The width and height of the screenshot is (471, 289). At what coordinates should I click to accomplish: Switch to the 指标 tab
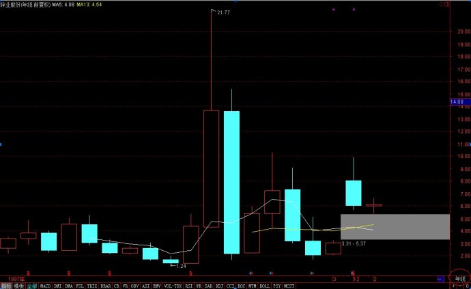point(6,286)
